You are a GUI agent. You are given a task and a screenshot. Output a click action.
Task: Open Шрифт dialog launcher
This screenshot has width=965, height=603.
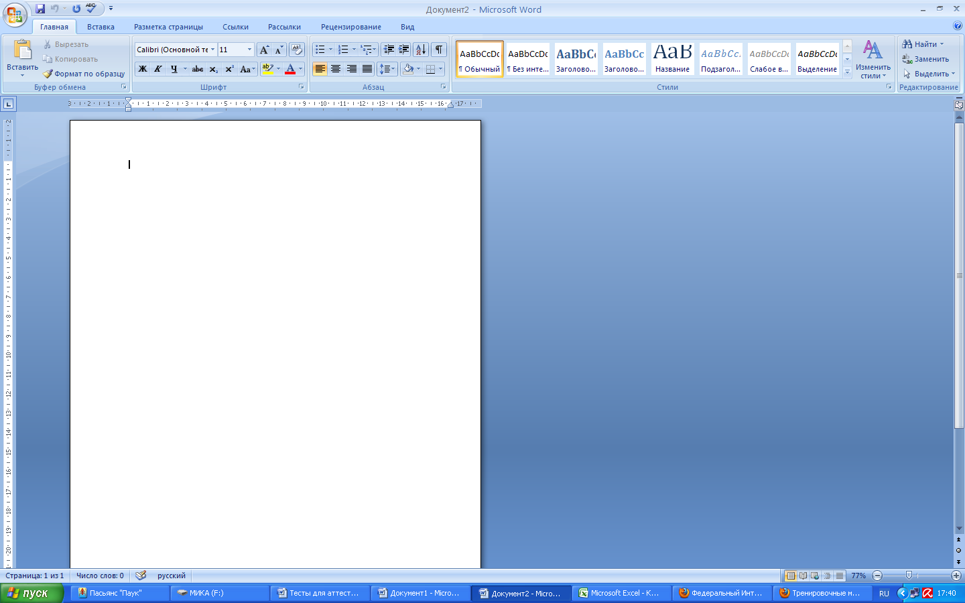coord(301,87)
